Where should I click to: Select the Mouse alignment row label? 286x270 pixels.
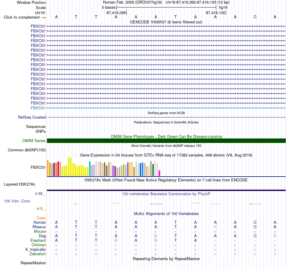(x=40, y=232)
